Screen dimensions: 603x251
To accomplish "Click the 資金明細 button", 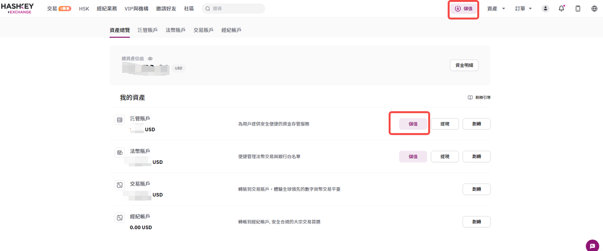I will coord(464,65).
